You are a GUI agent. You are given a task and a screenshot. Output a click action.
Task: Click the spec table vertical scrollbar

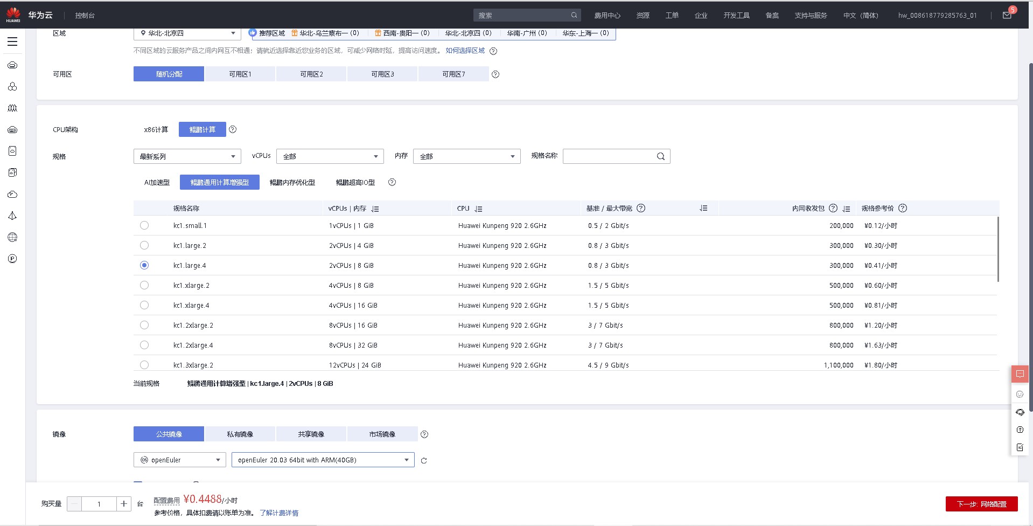[998, 249]
